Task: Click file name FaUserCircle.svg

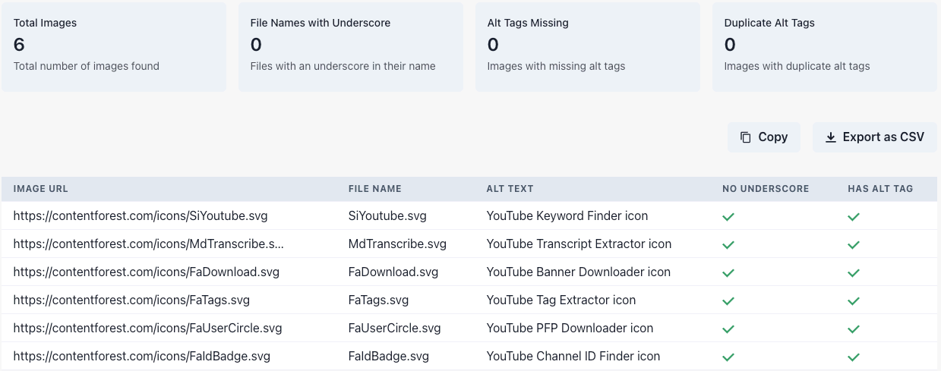Action: [395, 329]
